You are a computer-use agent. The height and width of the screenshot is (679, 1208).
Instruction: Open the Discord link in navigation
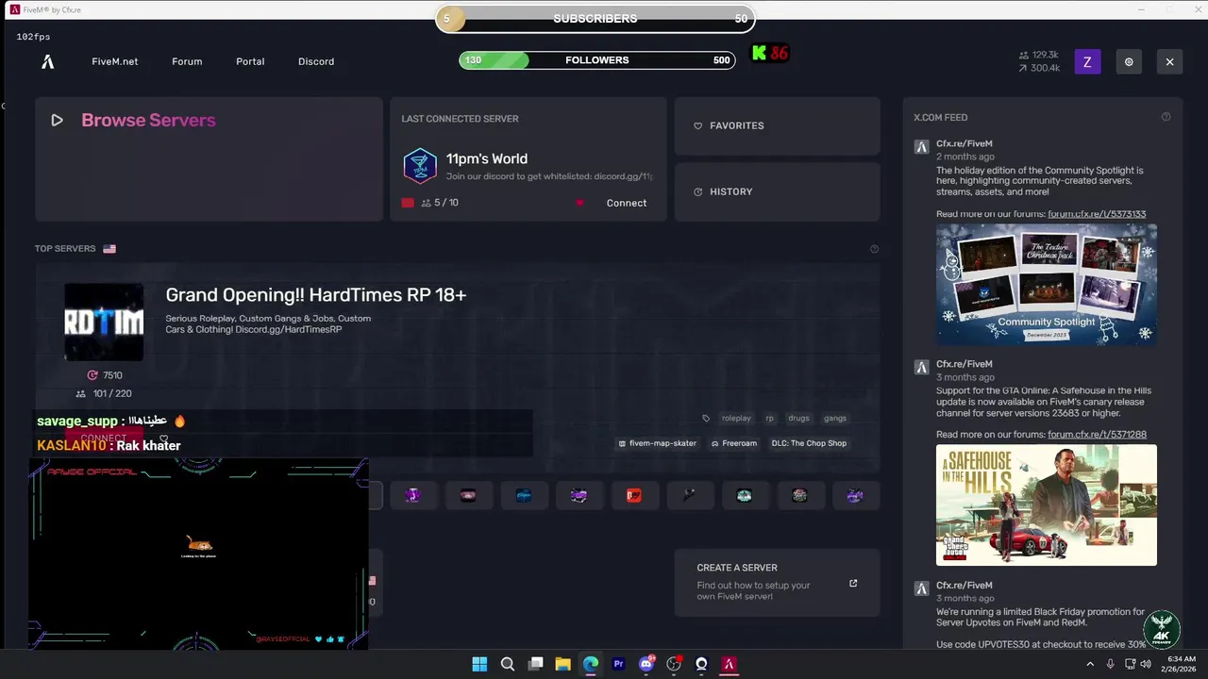pos(316,61)
